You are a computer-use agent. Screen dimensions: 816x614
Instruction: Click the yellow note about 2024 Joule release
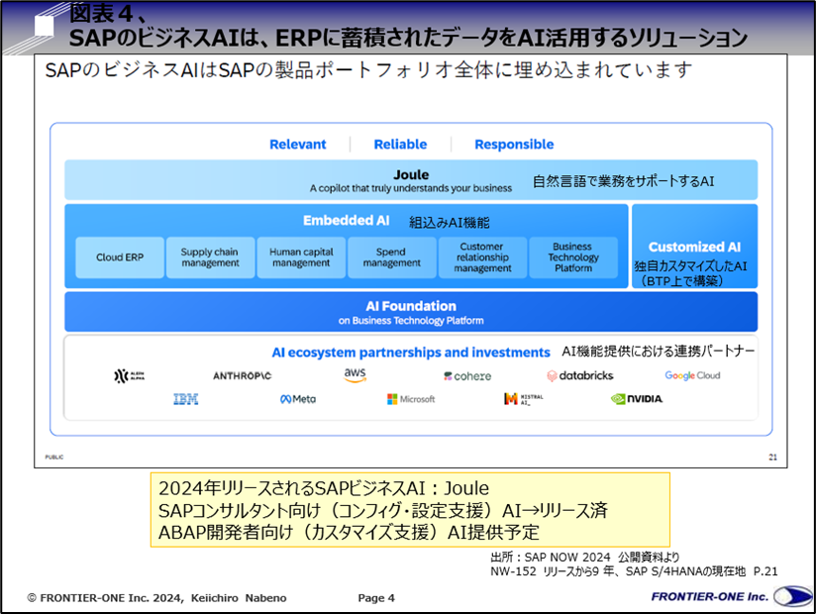click(x=411, y=508)
